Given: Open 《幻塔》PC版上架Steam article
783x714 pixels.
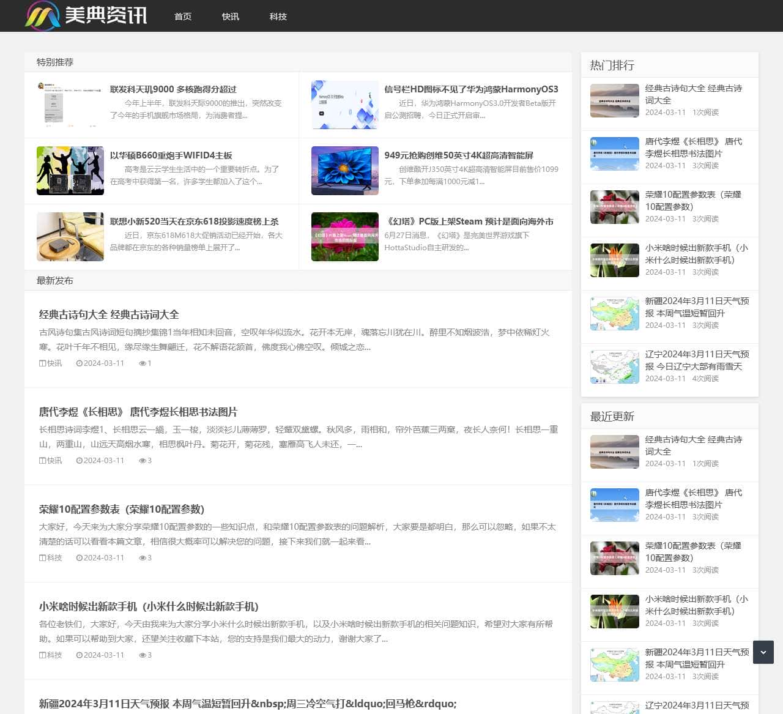Looking at the screenshot, I should click(469, 221).
